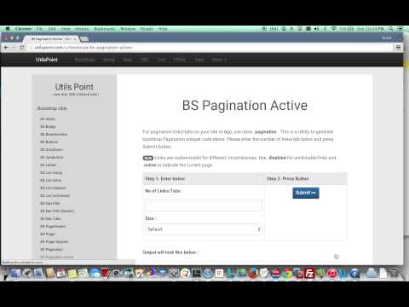The height and width of the screenshot is (307, 409).
Task: Expand the More dropdown in navbar
Action: (x=219, y=60)
